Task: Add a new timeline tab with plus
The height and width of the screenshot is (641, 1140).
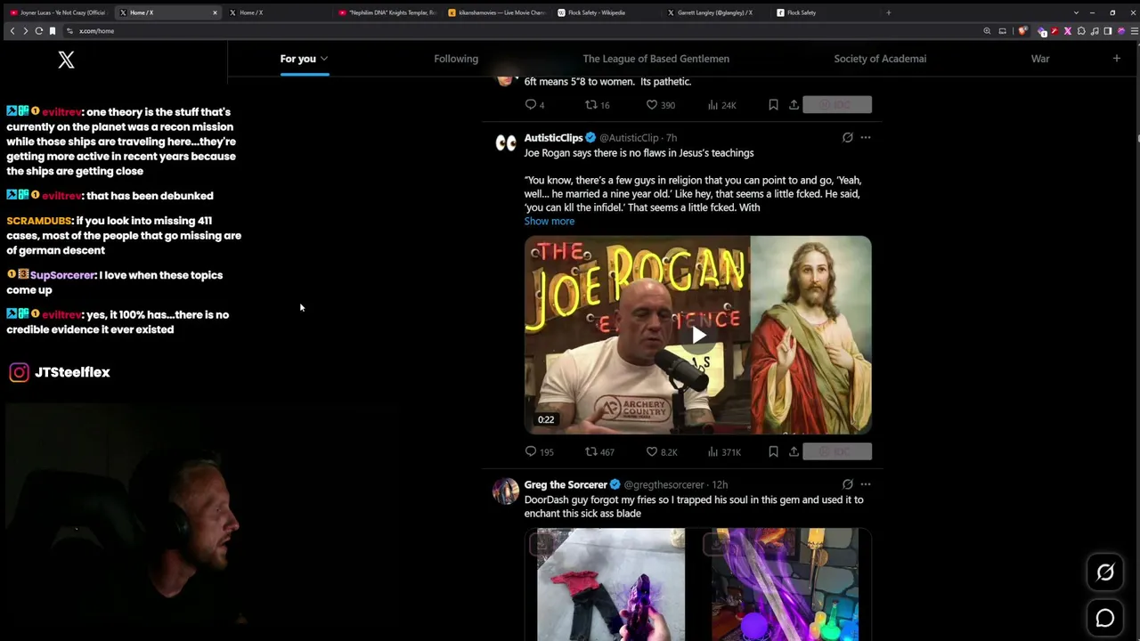Action: (x=1116, y=59)
